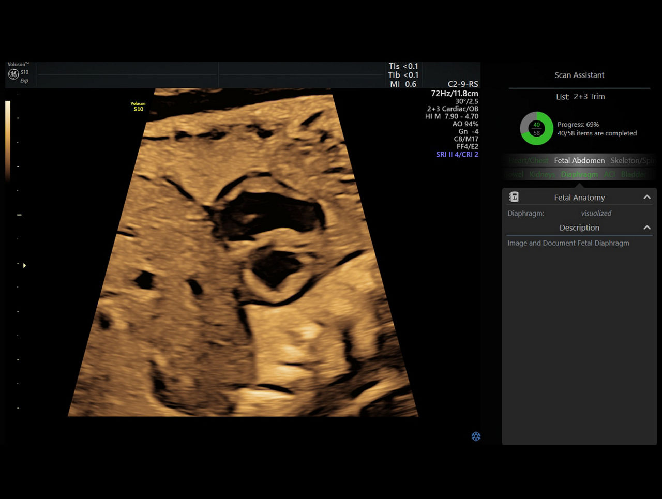The height and width of the screenshot is (499, 662).
Task: Click the GE logo emblem
Action: tap(12, 73)
